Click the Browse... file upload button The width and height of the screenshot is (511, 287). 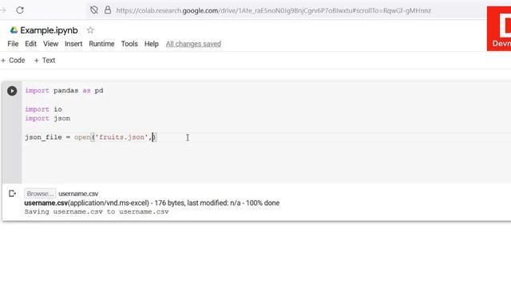pos(40,194)
